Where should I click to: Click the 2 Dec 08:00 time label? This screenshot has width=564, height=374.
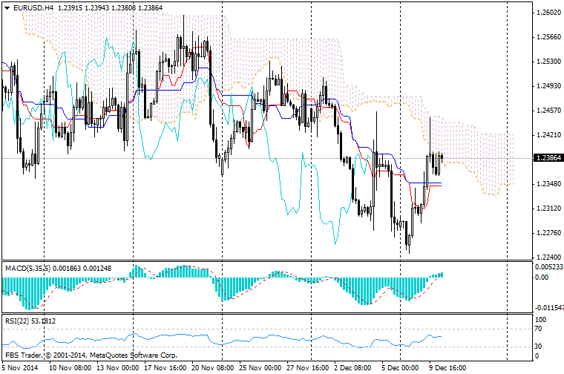(355, 367)
